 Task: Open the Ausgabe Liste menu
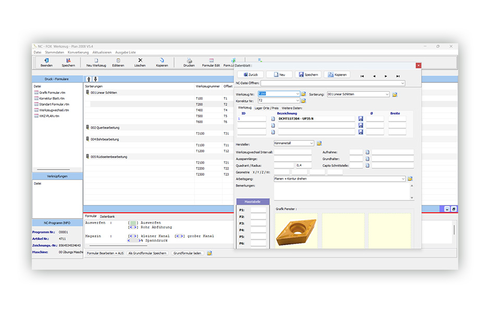point(125,52)
